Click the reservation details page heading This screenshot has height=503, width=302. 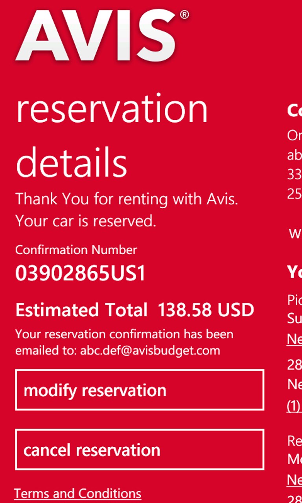(112, 136)
